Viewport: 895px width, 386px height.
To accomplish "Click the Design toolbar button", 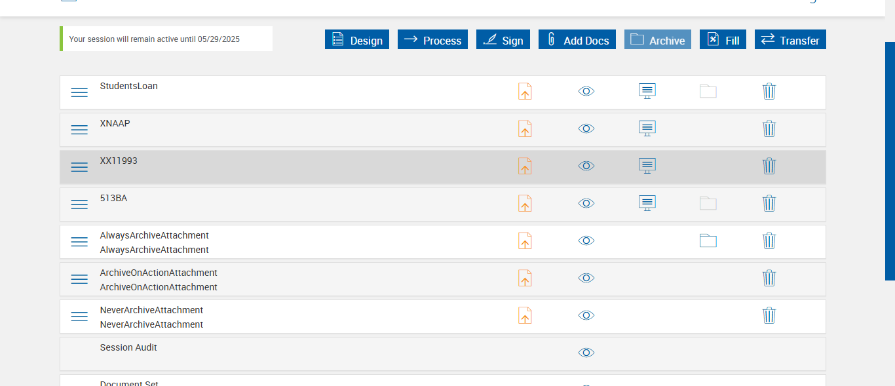I will pyautogui.click(x=357, y=40).
